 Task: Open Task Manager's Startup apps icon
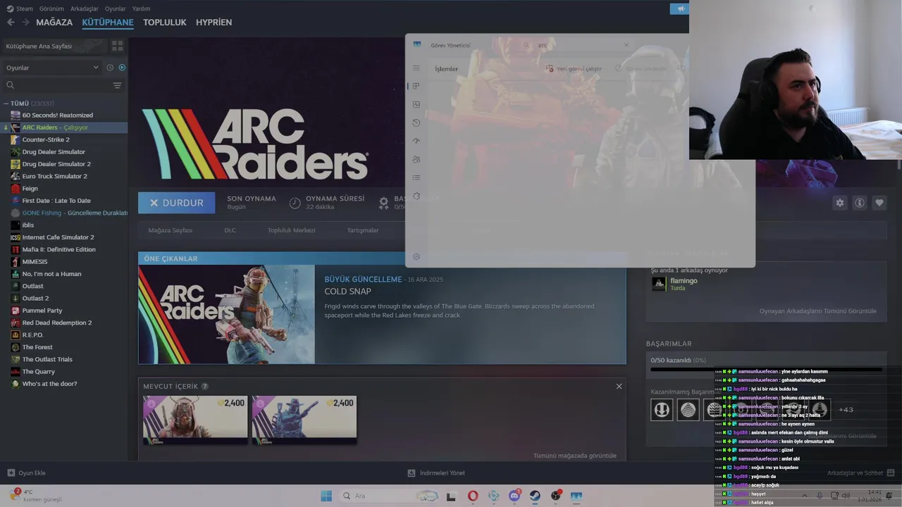(416, 141)
